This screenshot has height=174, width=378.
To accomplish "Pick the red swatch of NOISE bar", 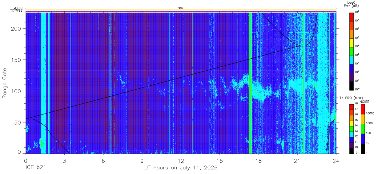I will point(363,109).
